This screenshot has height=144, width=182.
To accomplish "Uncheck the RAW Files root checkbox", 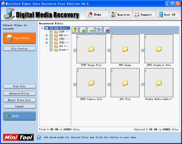I will pyautogui.click(x=47, y=28).
